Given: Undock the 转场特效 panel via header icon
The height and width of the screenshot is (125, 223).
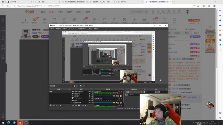Looking at the screenshot, I should pyautogui.click(x=144, y=89).
